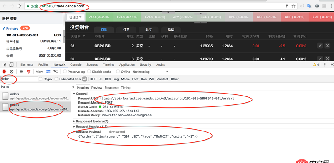Switch to large request rows view icon
Screen dimensions: 334x163
pos(48,72)
